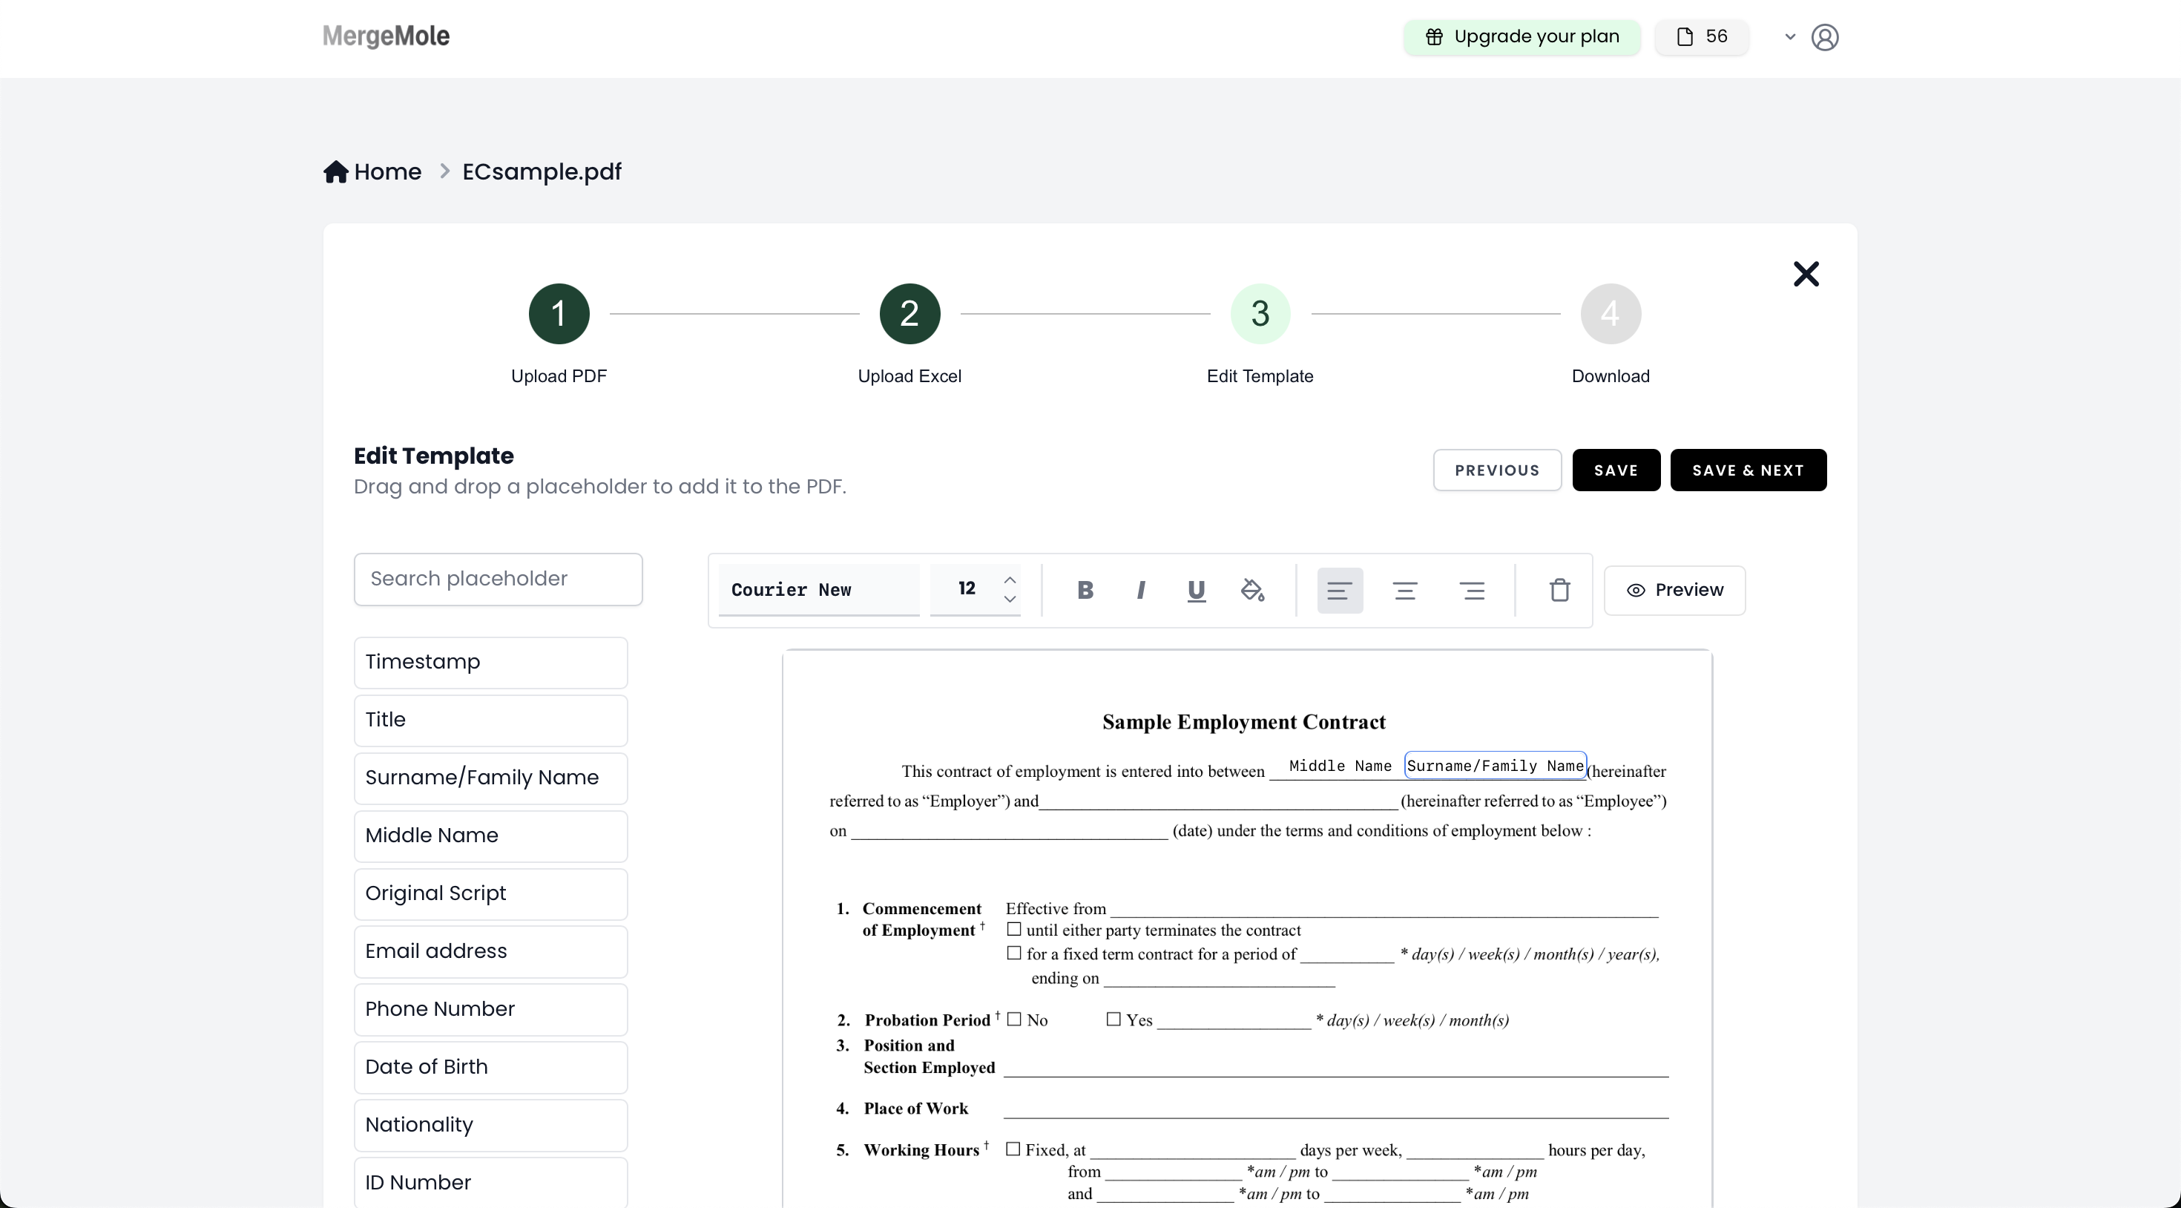
Task: Select the Email address placeholder
Action: pos(491,951)
